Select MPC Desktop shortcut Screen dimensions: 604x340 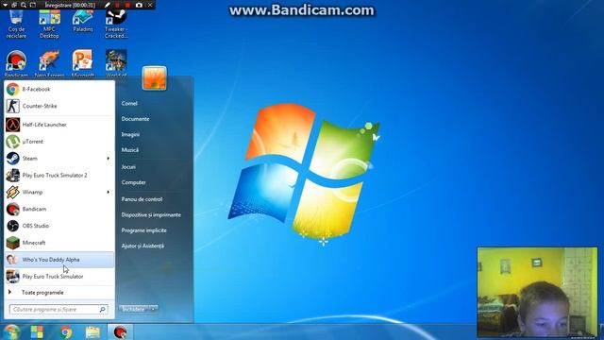point(49,24)
